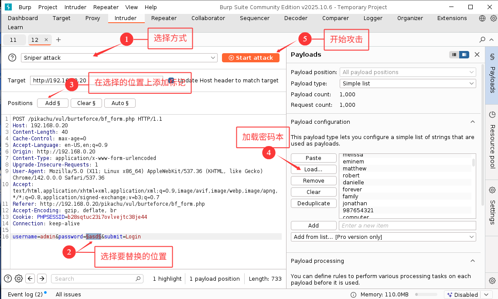The width and height of the screenshot is (498, 299).
Task: Click the Burp Suite logo icon
Action: tap(8, 7)
